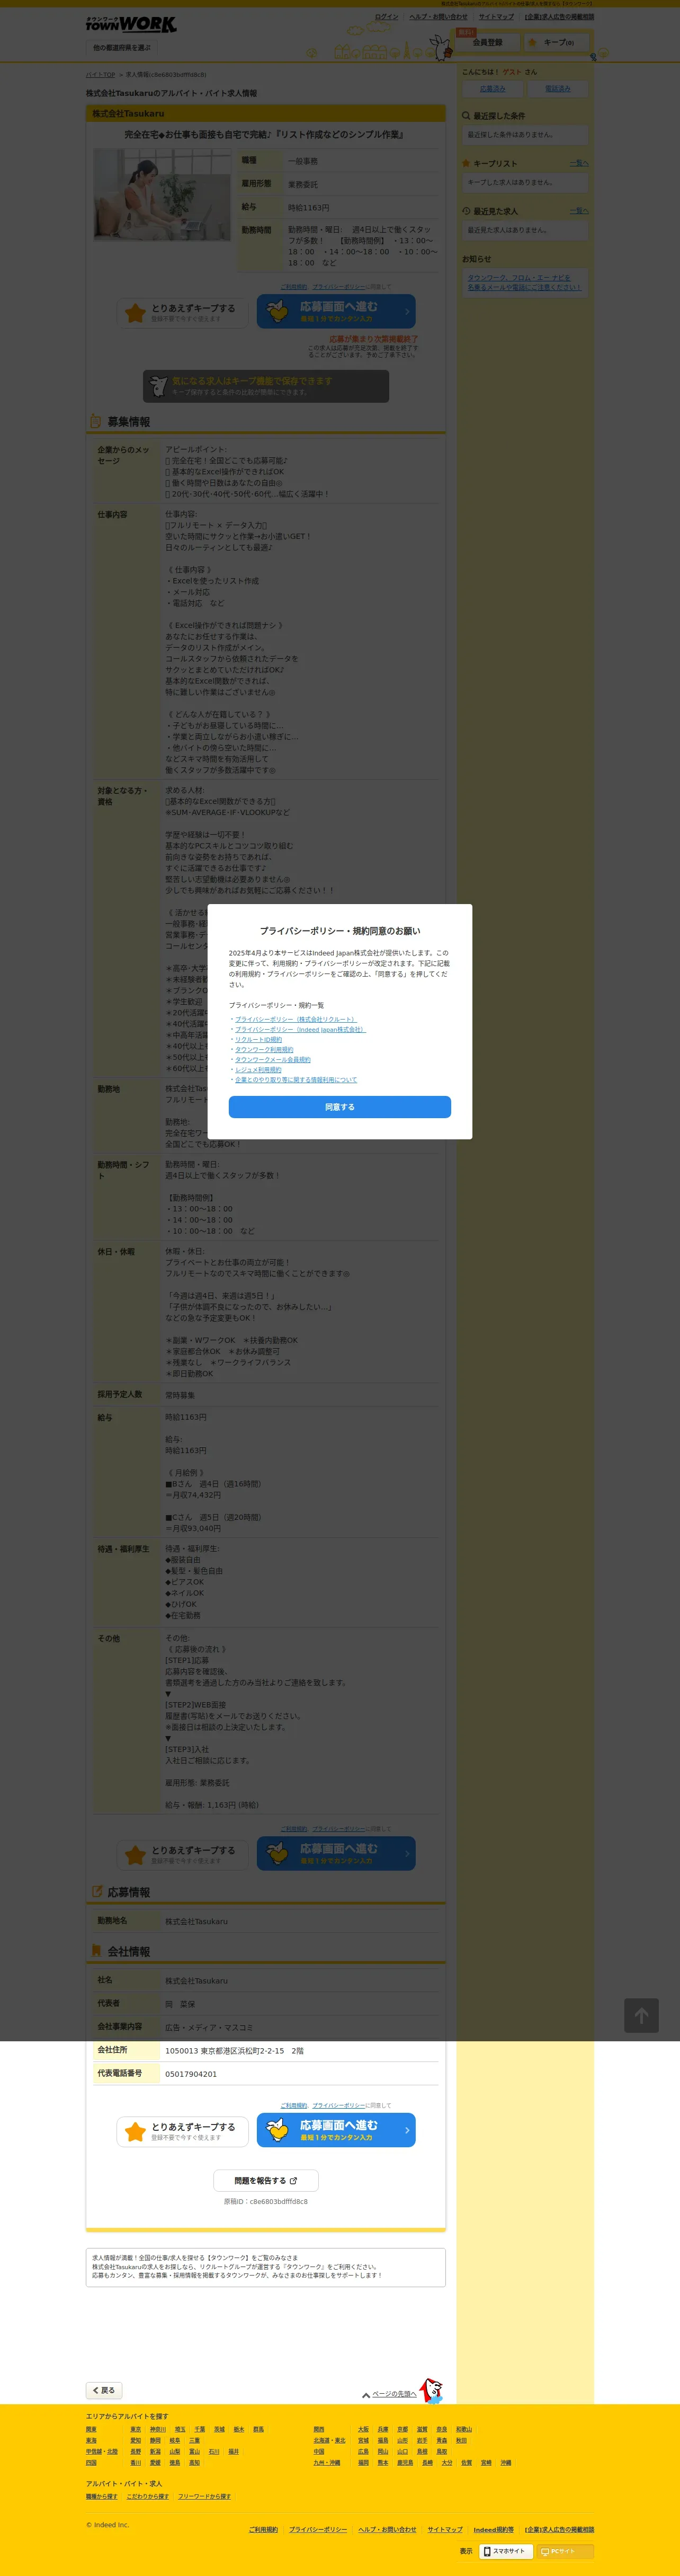Screen dimensions: 680x2576
Task: Open レジュメ利用規約 link in dialog
Action: pos(258,1069)
